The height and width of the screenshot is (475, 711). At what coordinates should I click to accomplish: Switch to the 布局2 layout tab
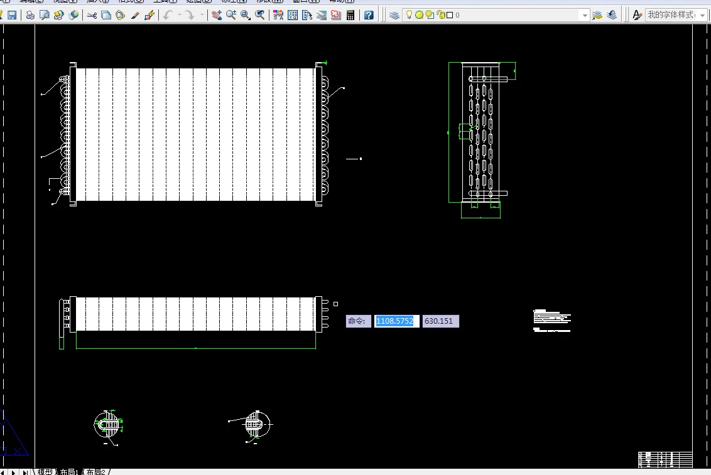96,472
